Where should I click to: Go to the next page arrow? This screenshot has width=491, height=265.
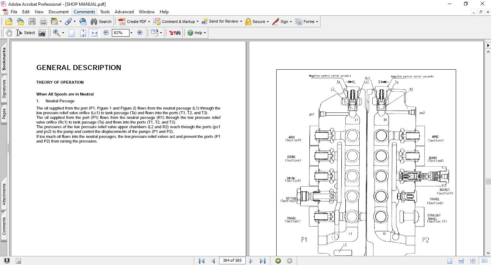[x=251, y=261]
